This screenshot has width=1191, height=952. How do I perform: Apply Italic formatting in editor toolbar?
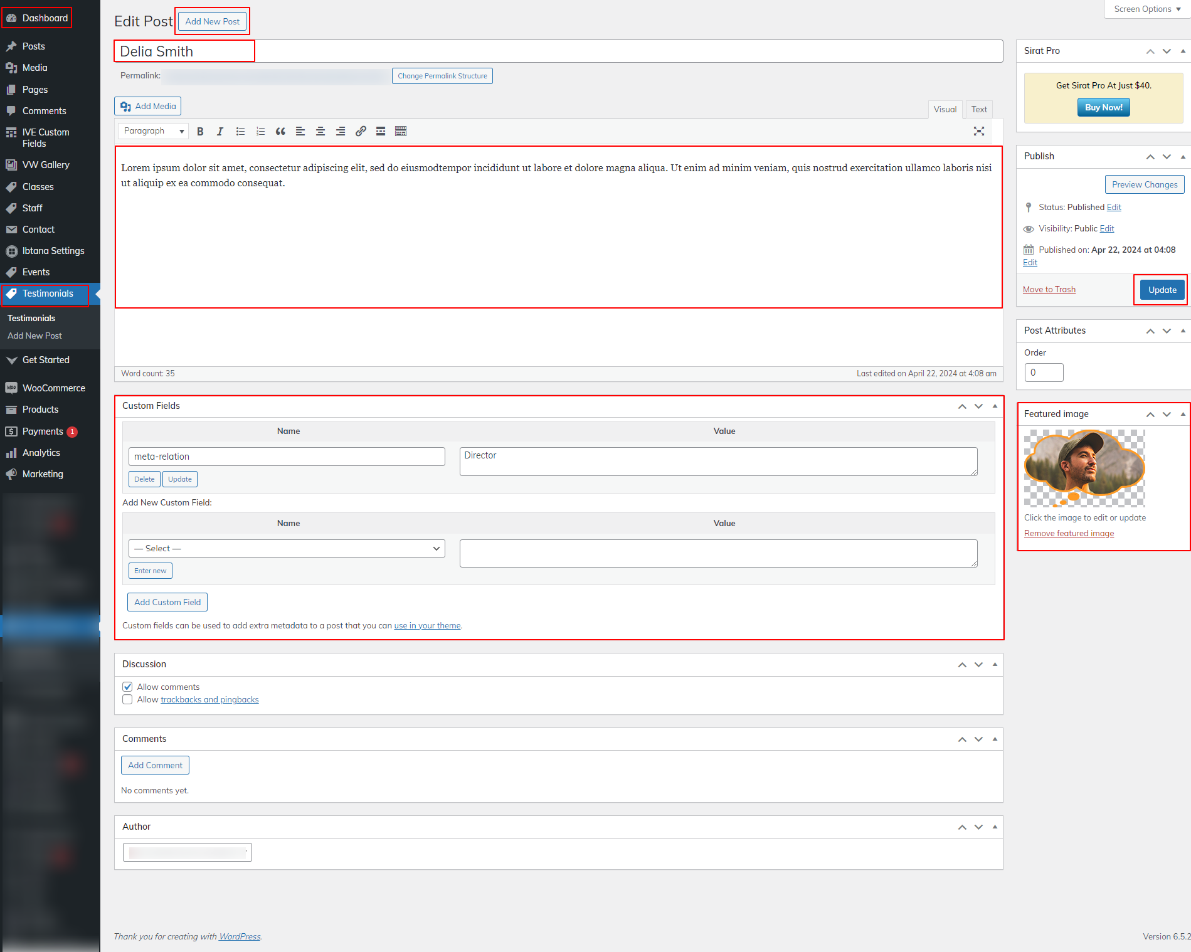(220, 131)
